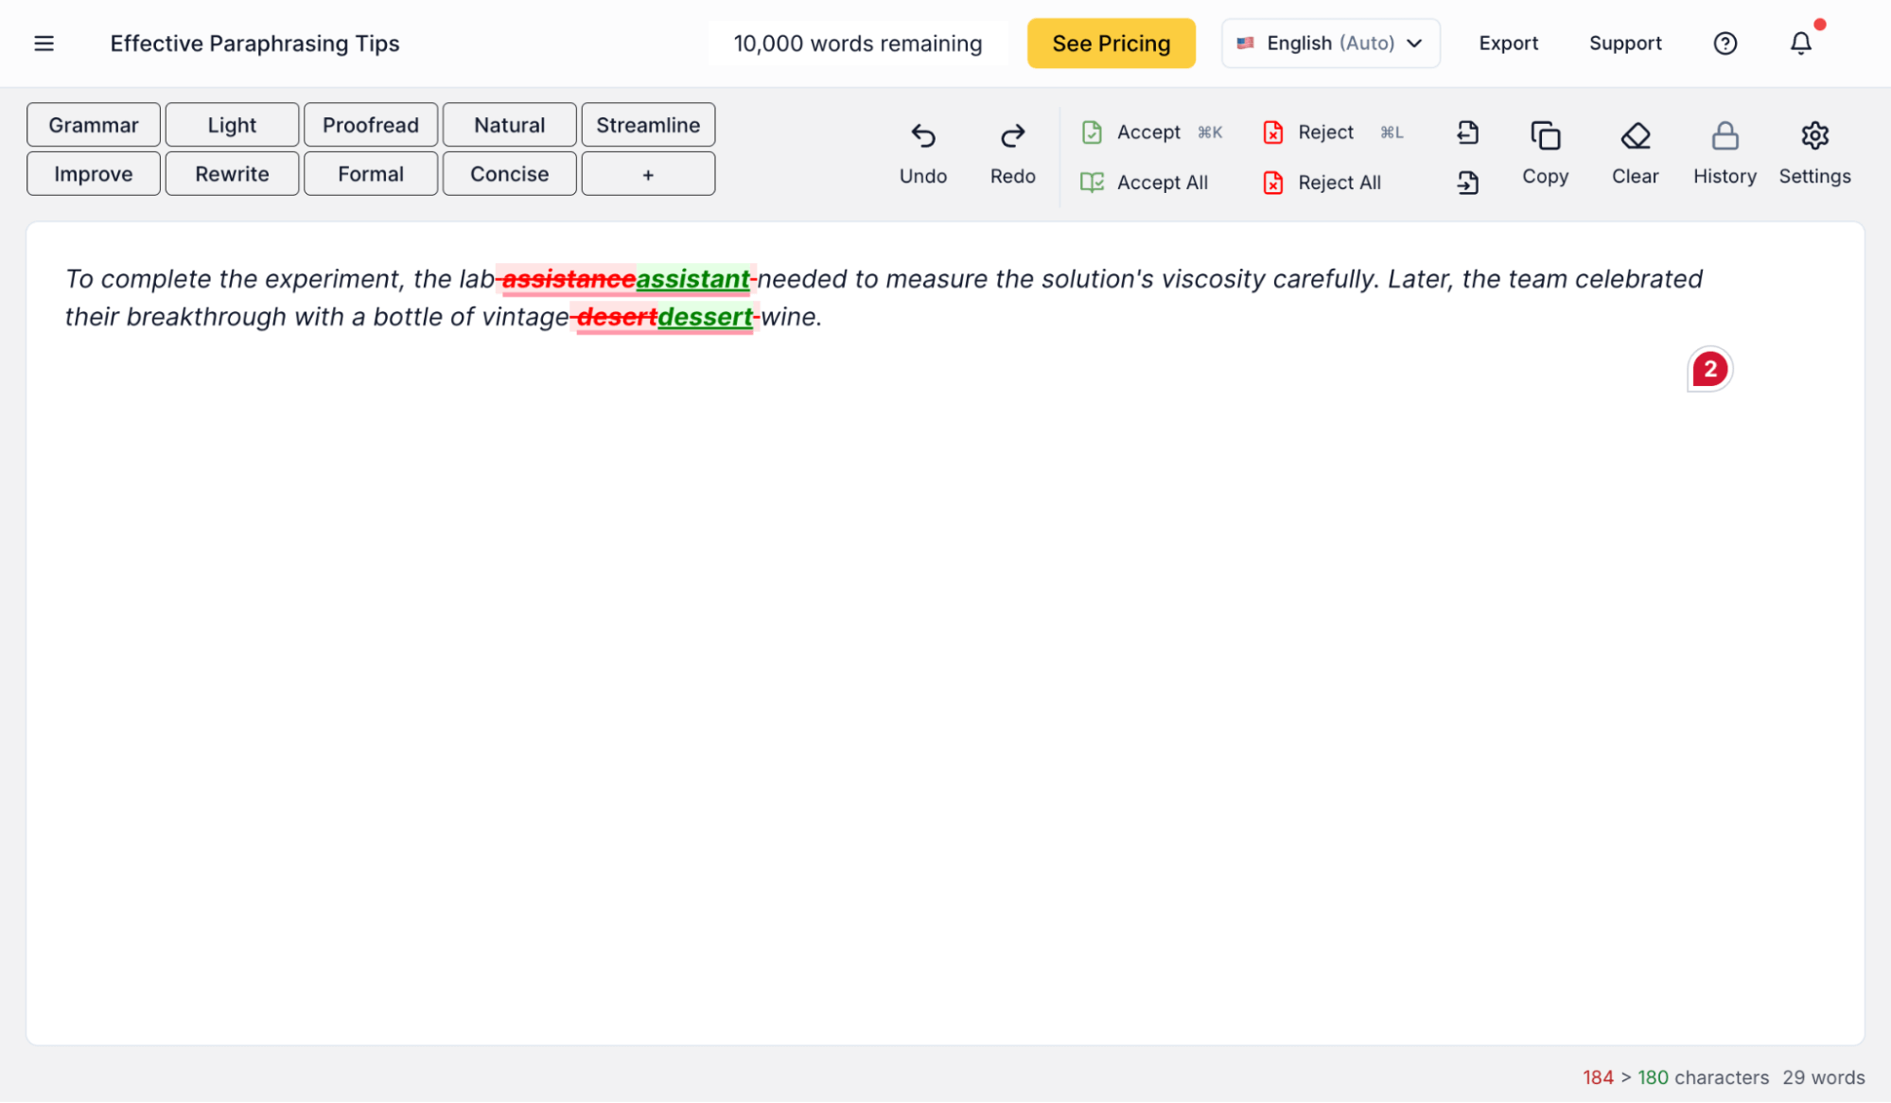Image resolution: width=1891 pixels, height=1103 pixels.
Task: Go to previous change icon
Action: [1467, 132]
